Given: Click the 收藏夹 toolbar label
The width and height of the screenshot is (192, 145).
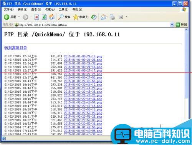Looking at the screenshot, I should point(84,17).
